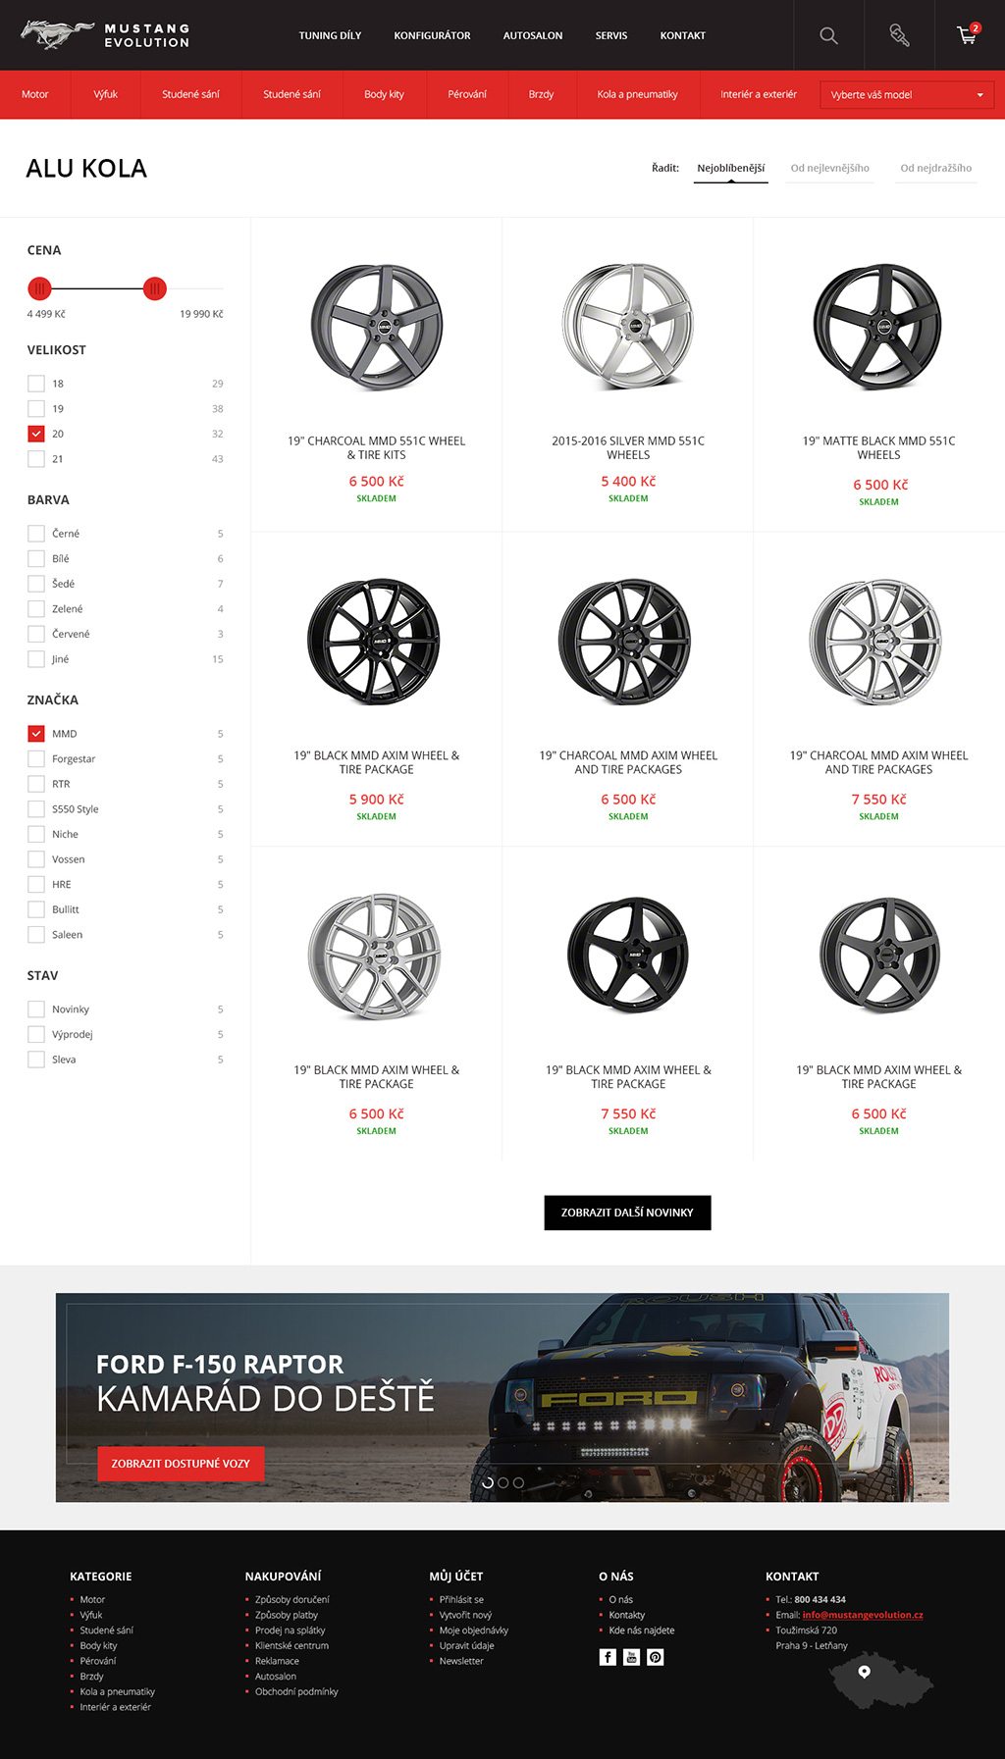Open Obchodní podmínky footer link
Image resolution: width=1005 pixels, height=1759 pixels.
(x=296, y=1691)
